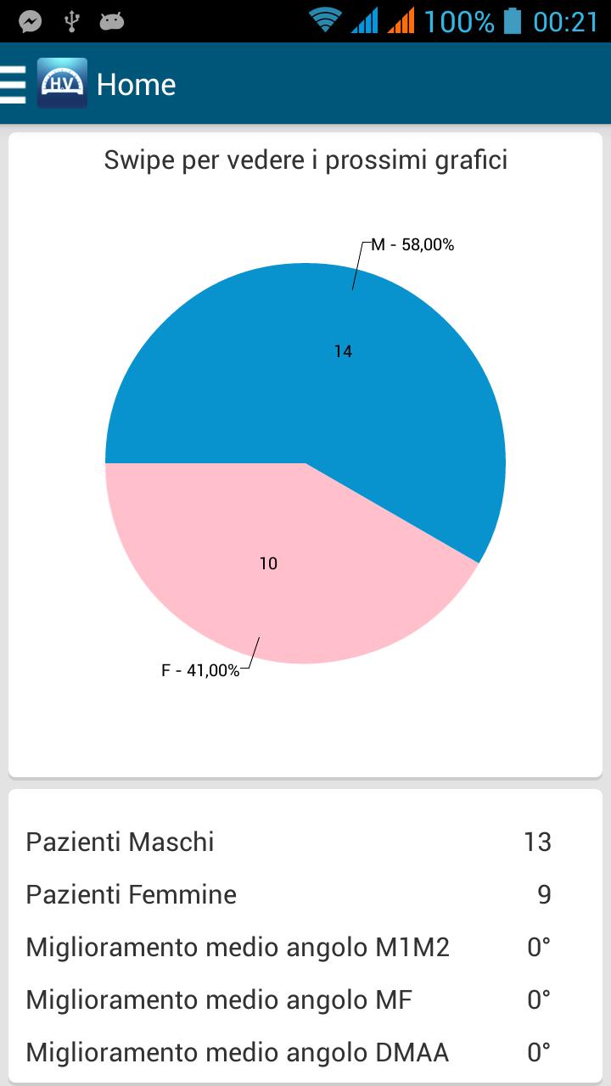
Task: Tap the Wi-Fi signal icon
Action: [325, 20]
